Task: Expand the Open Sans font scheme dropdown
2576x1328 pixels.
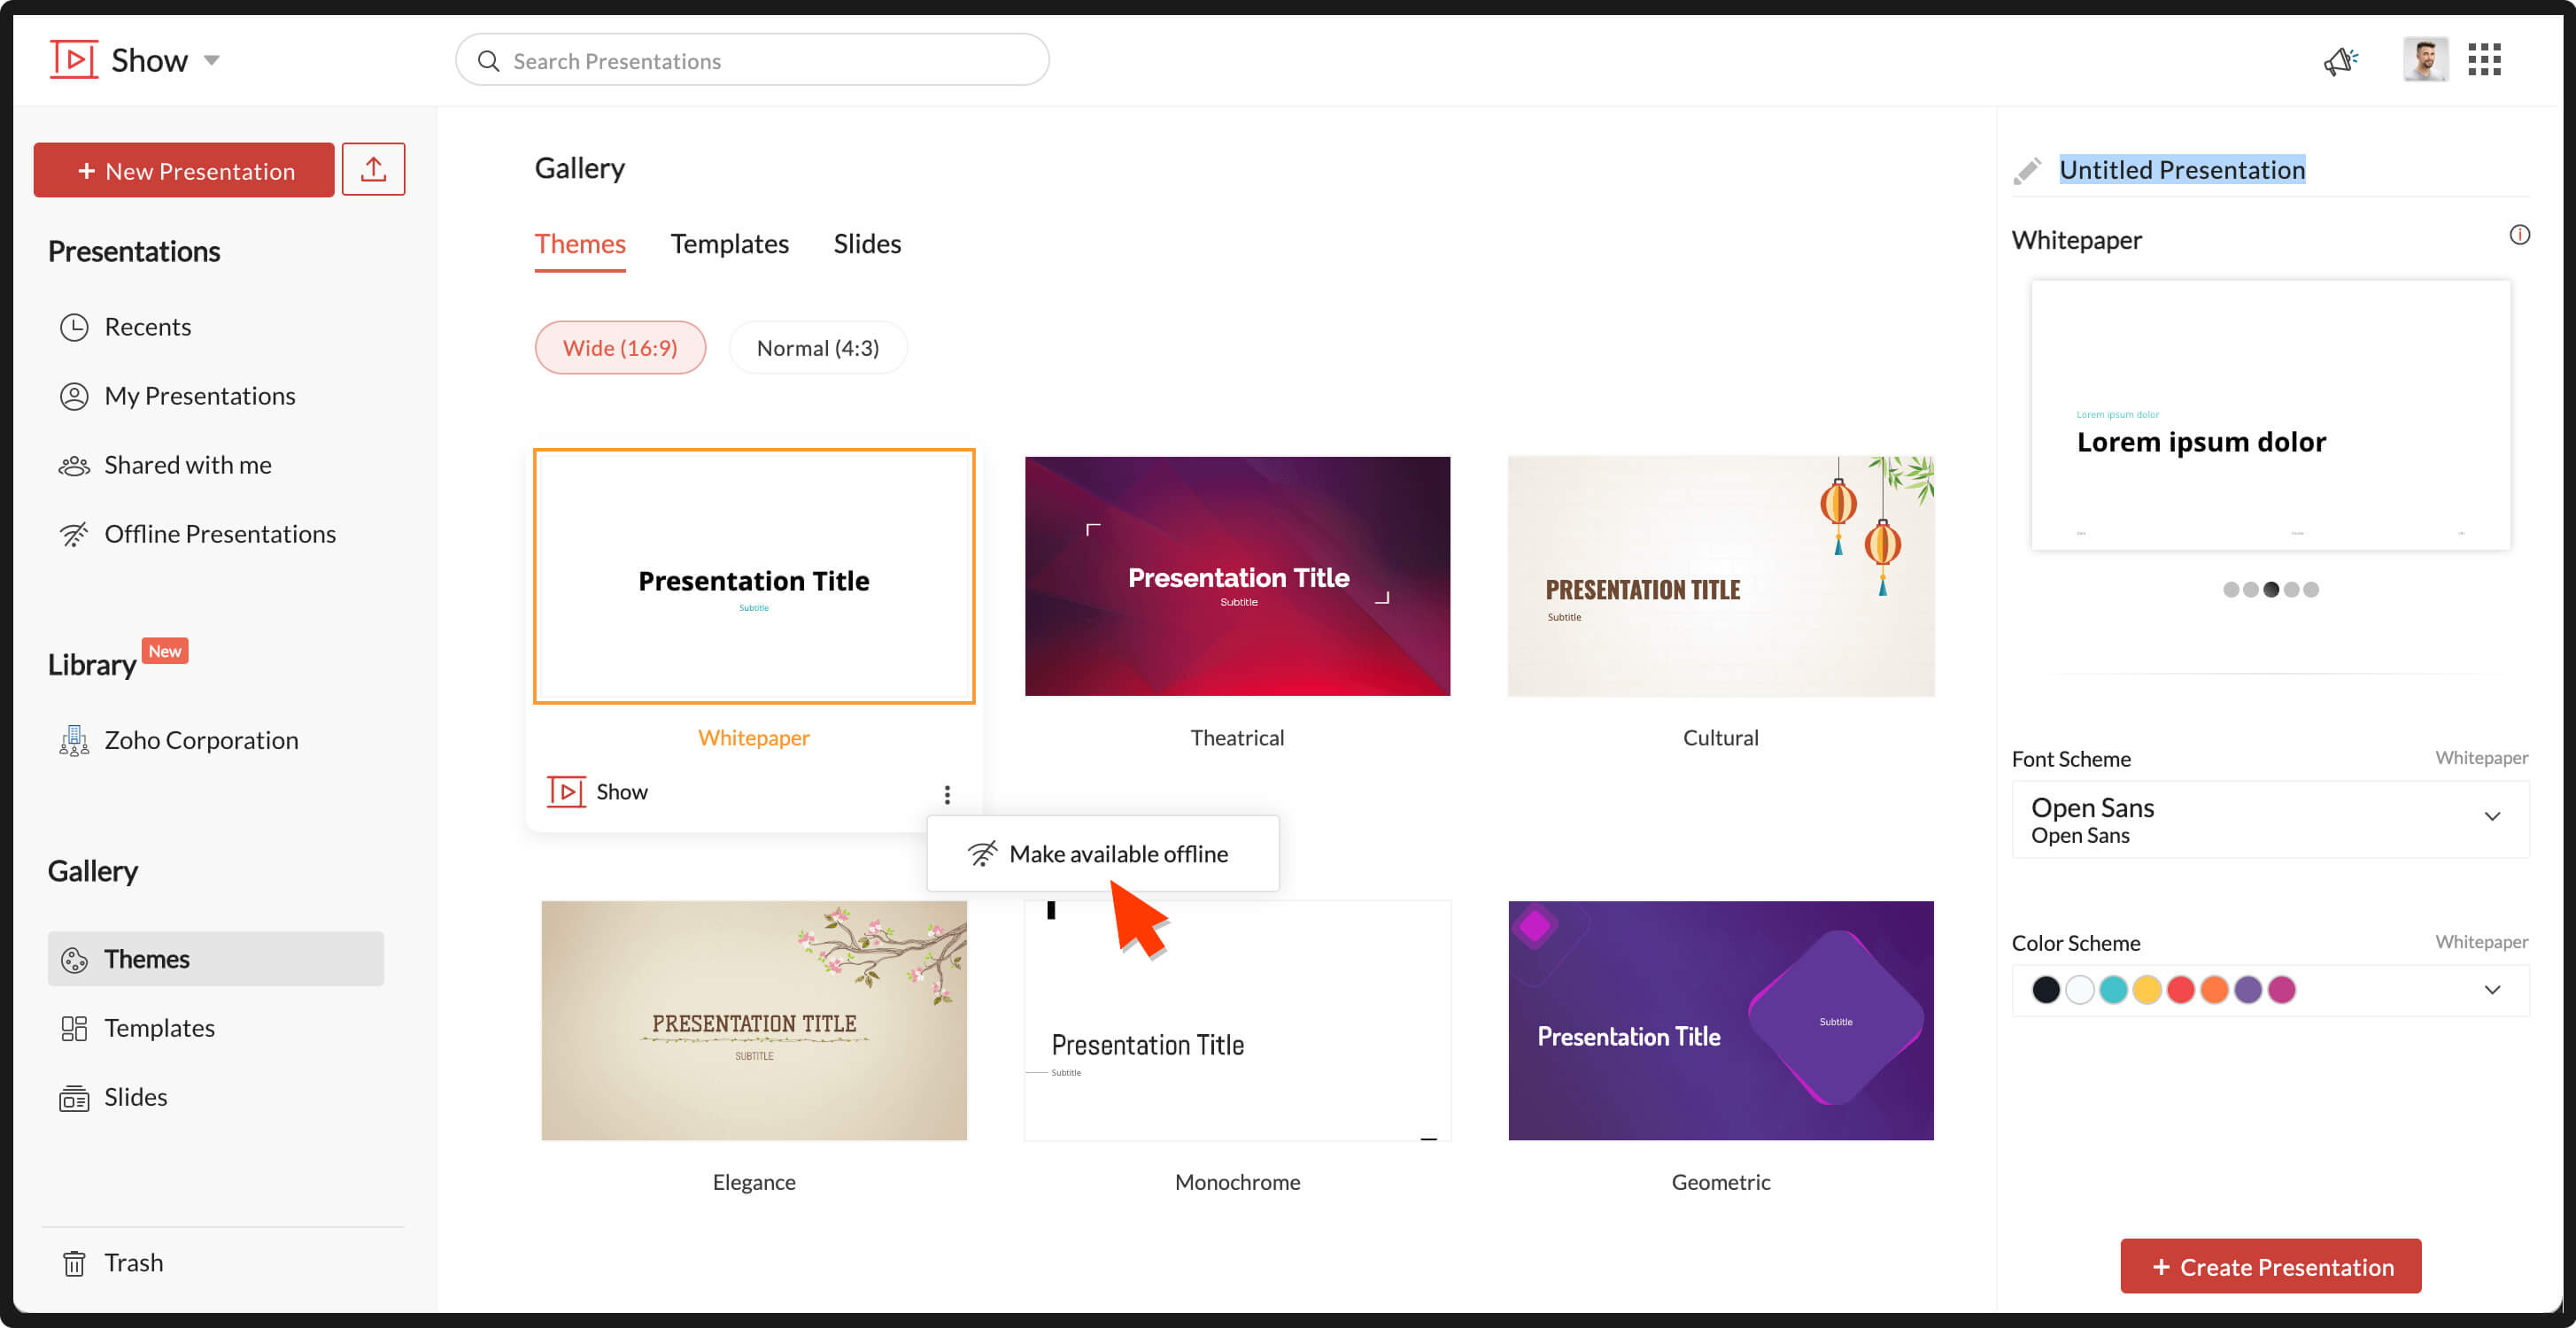Action: pos(2491,817)
